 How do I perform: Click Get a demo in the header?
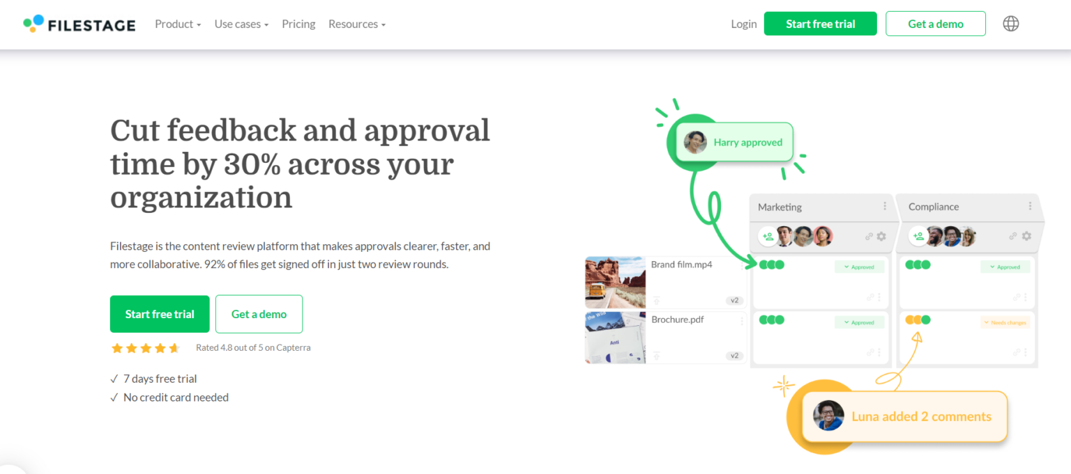click(936, 24)
